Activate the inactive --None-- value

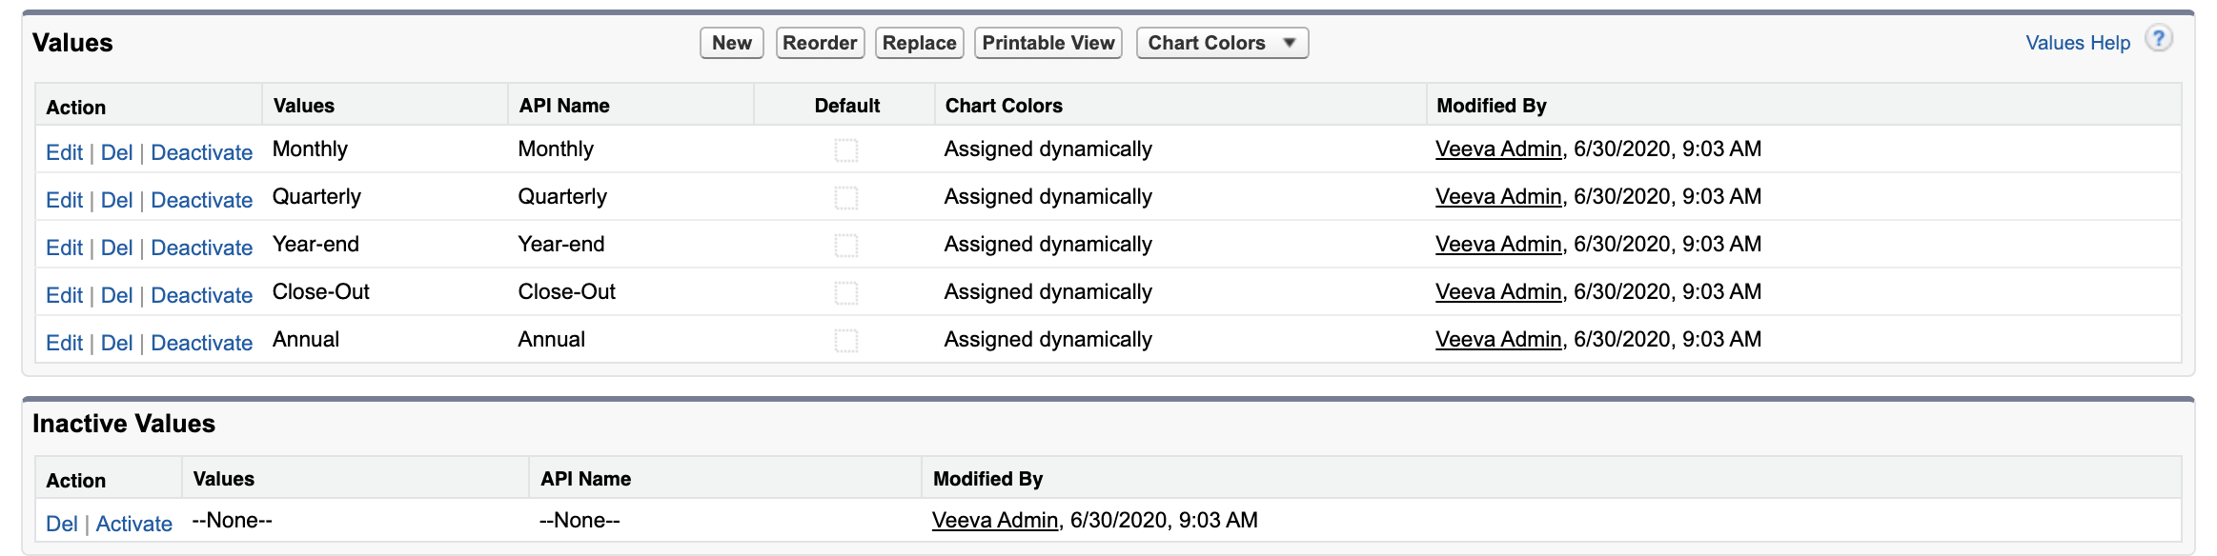(133, 524)
